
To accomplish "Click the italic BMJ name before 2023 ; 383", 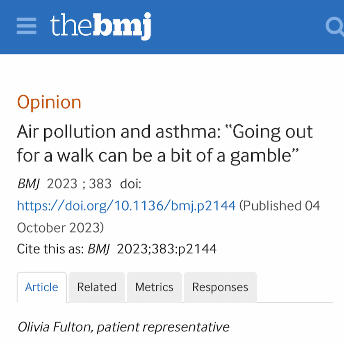I will [x=28, y=183].
